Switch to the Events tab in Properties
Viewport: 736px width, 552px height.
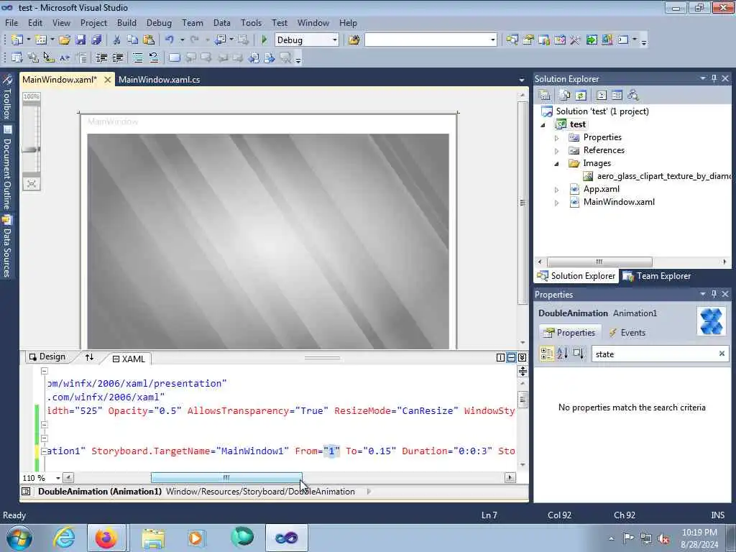tap(627, 332)
